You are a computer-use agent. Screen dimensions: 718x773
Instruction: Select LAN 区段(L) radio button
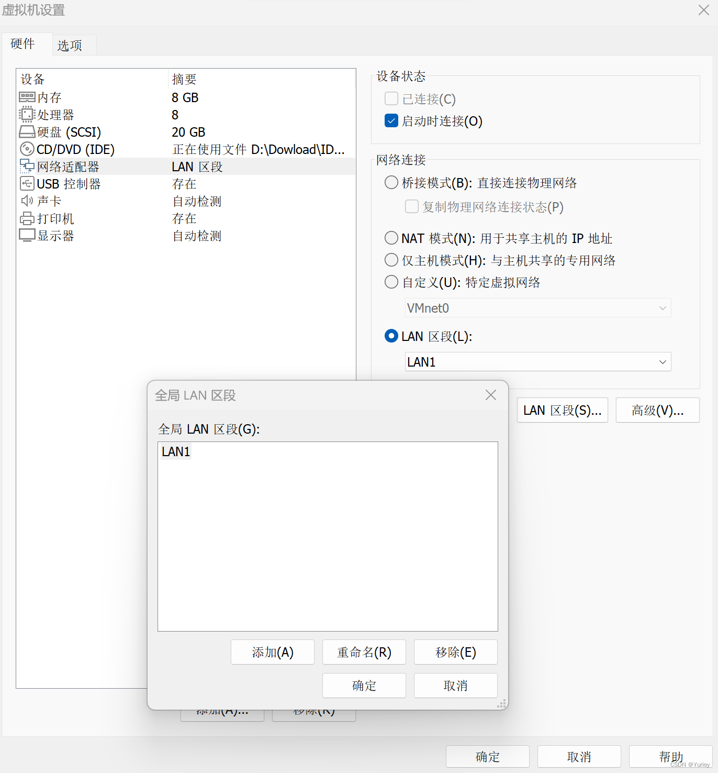391,336
